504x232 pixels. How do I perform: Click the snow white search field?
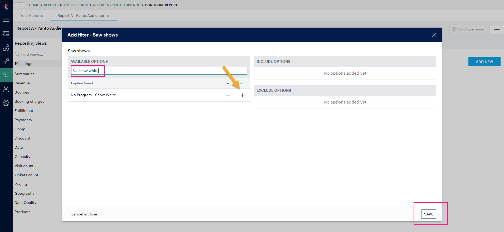[159, 71]
